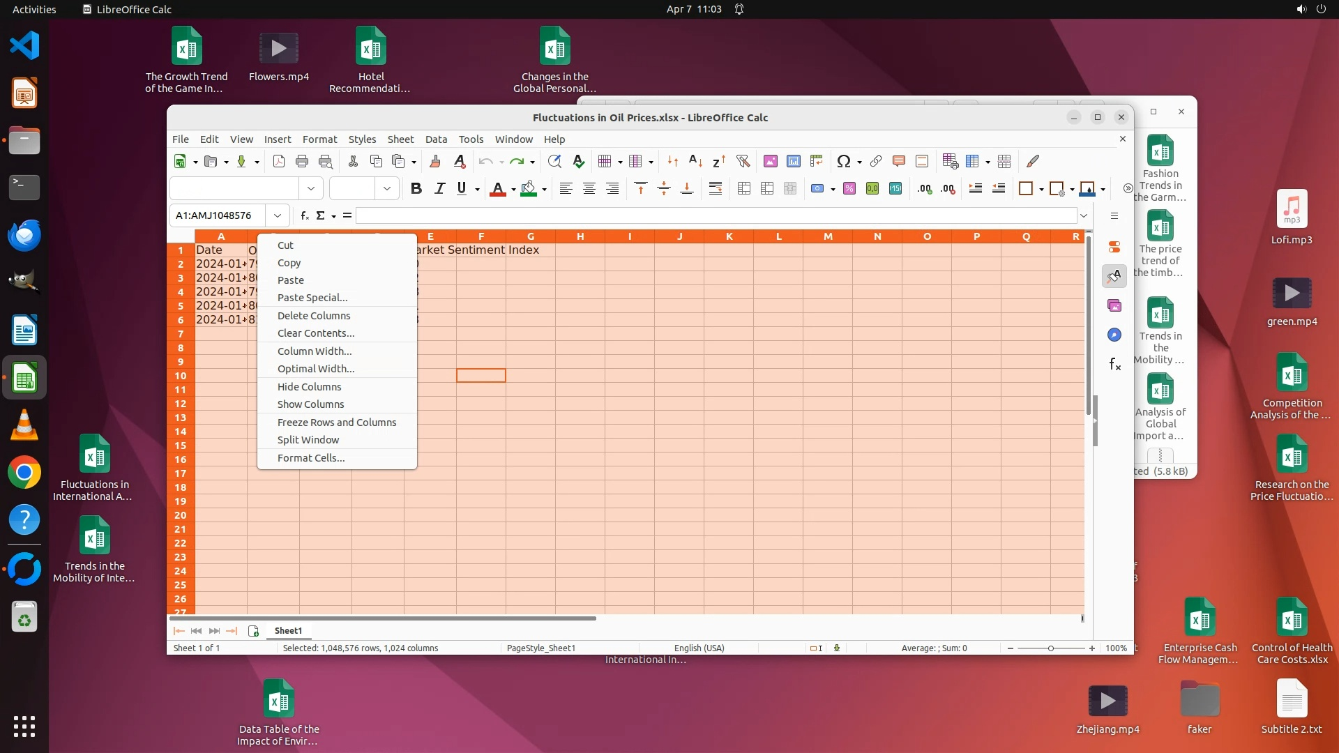Insert Special Character omega icon
This screenshot has height=753, width=1339.
click(x=843, y=162)
